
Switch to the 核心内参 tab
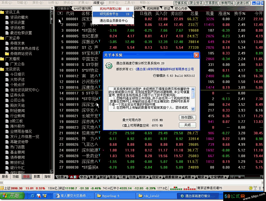(181, 8)
